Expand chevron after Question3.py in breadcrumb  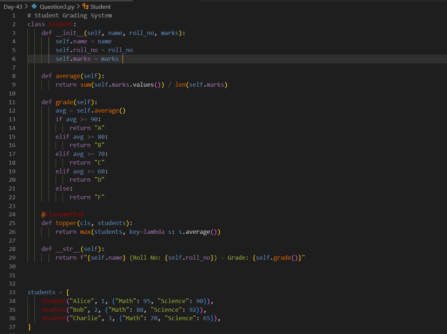click(x=78, y=6)
